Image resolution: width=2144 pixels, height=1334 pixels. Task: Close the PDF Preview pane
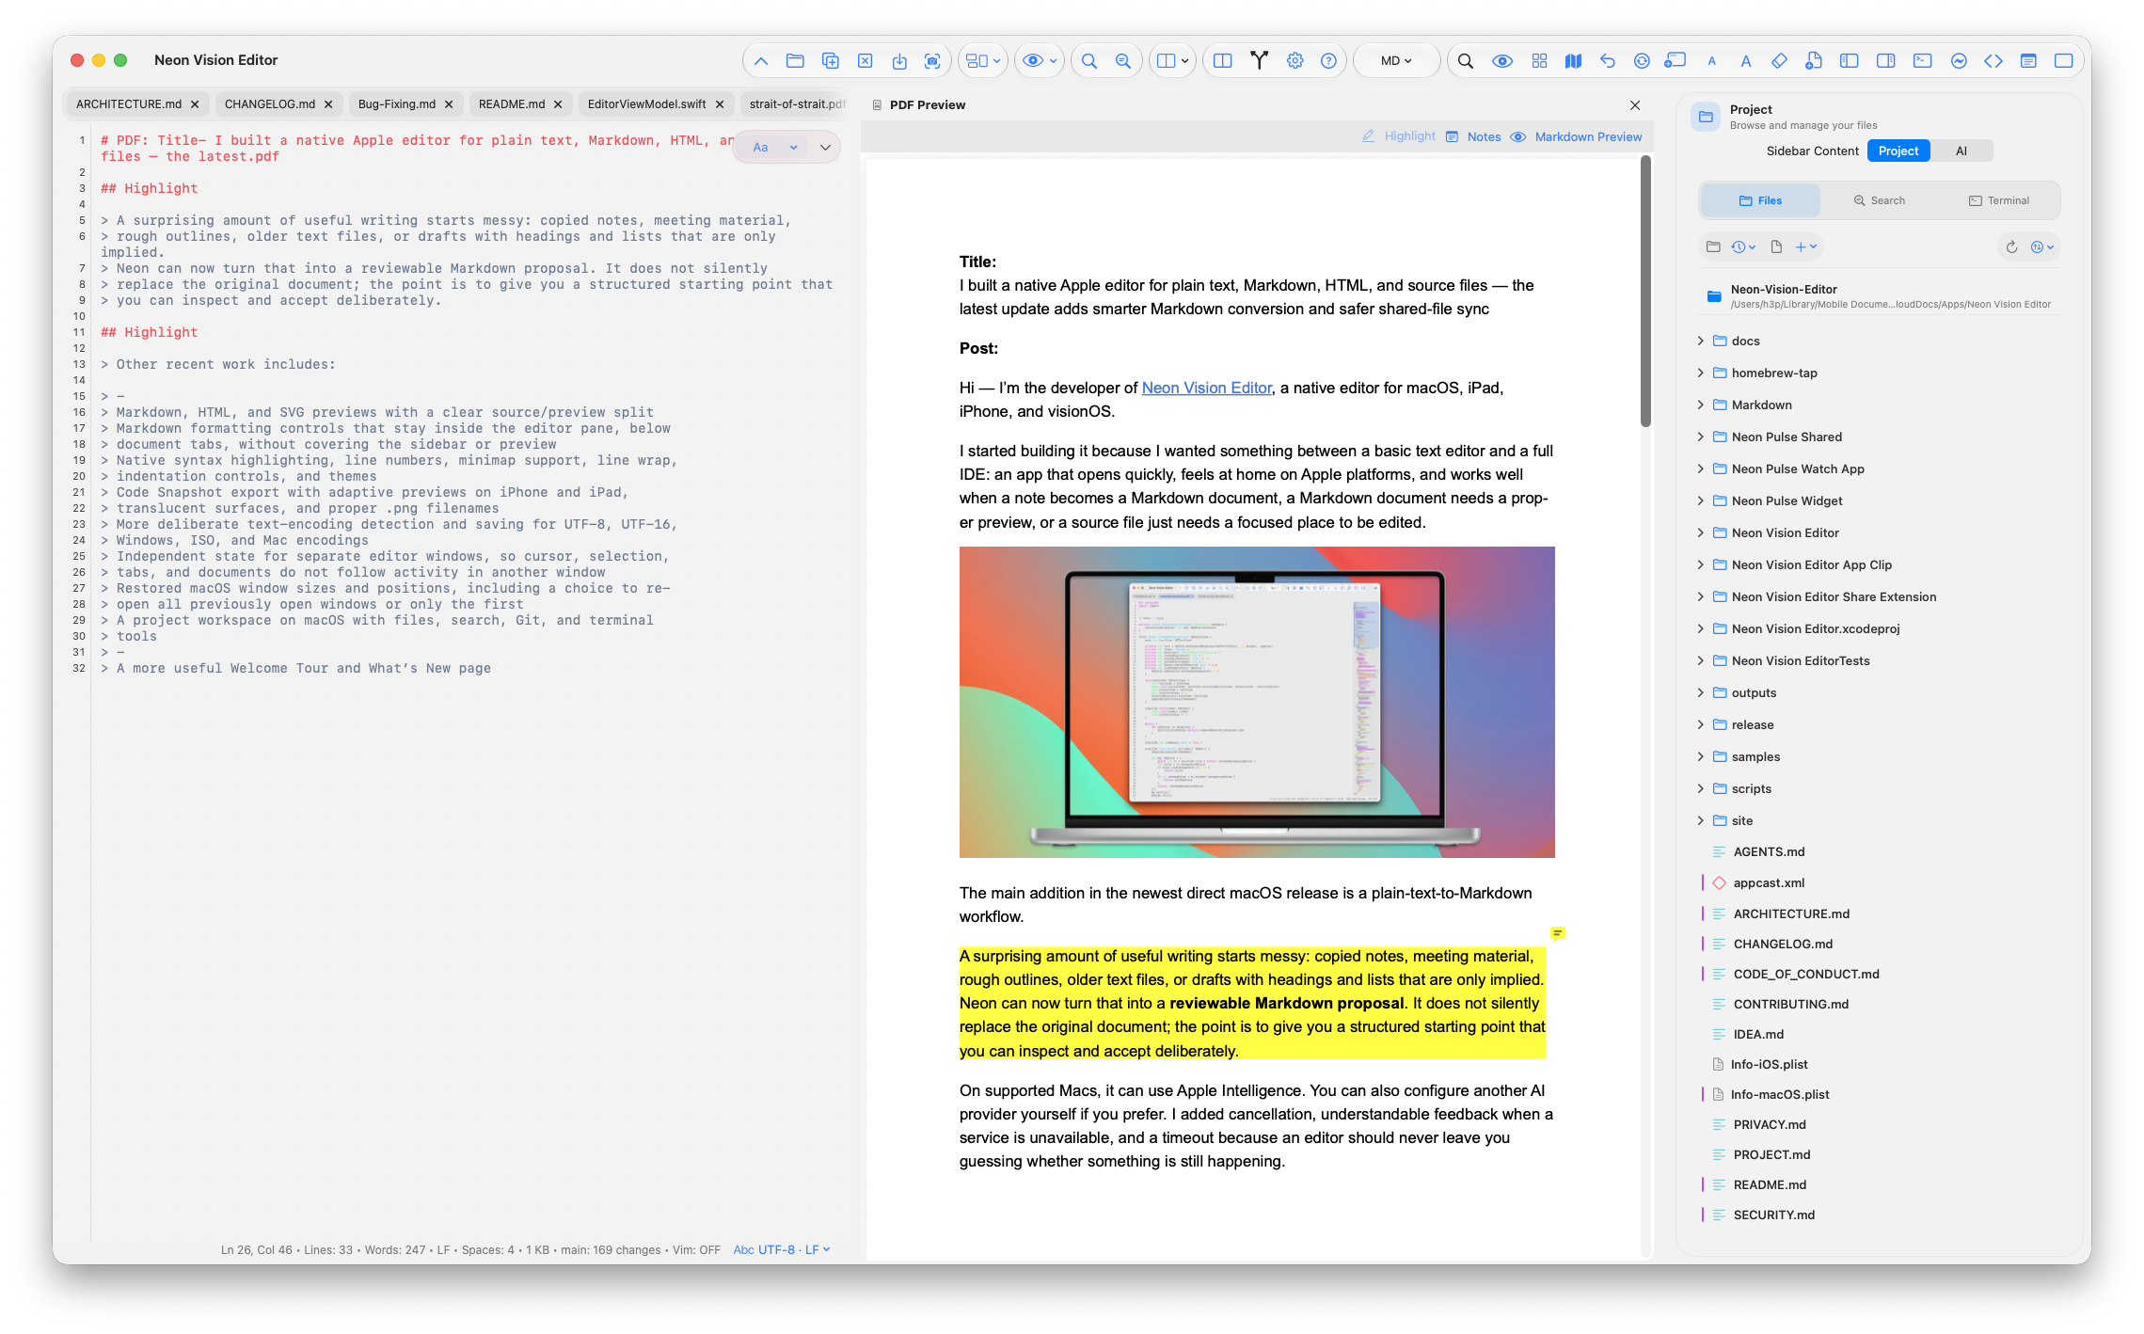[x=1635, y=105]
